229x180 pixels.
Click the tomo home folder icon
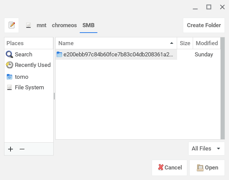[x=9, y=77]
